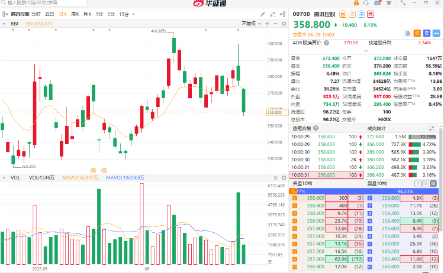Open ADR conversion price help icon

coord(326,43)
